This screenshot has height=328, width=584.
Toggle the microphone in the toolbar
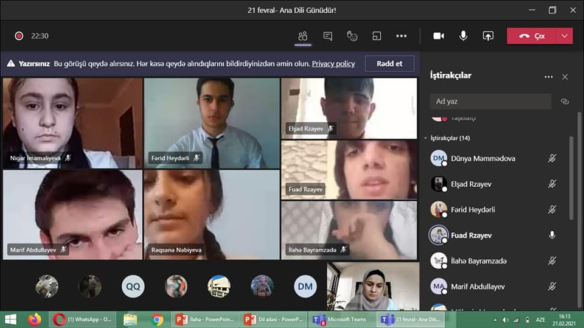coord(463,36)
